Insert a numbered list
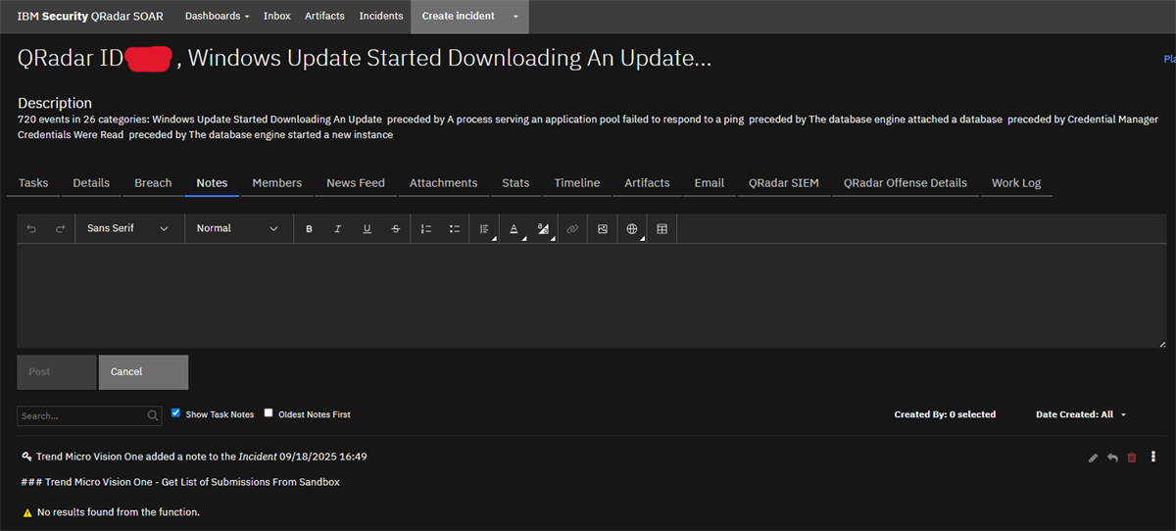Image resolution: width=1176 pixels, height=531 pixels. (425, 228)
